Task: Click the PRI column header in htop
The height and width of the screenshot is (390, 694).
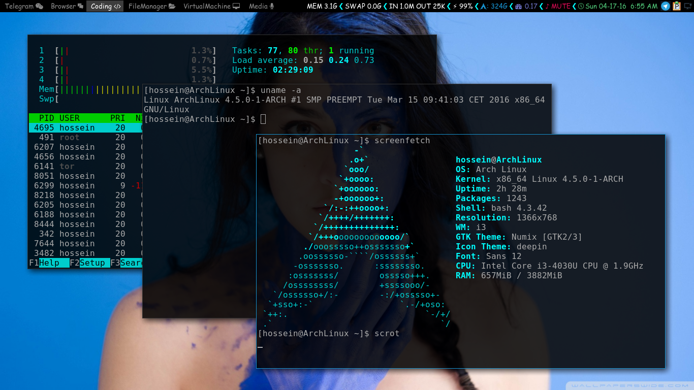Action: [117, 118]
